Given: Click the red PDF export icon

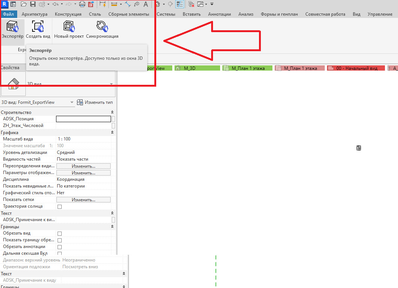Looking at the screenshot, I should tap(91, 4).
